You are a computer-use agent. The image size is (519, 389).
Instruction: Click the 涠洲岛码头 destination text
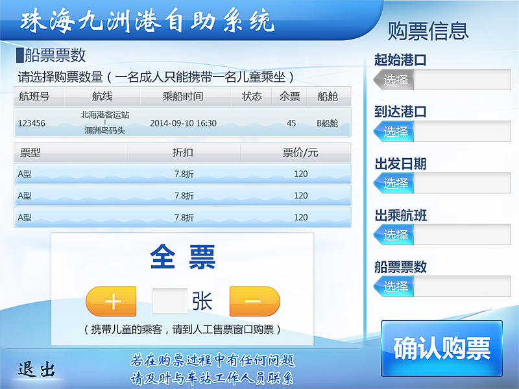point(105,130)
